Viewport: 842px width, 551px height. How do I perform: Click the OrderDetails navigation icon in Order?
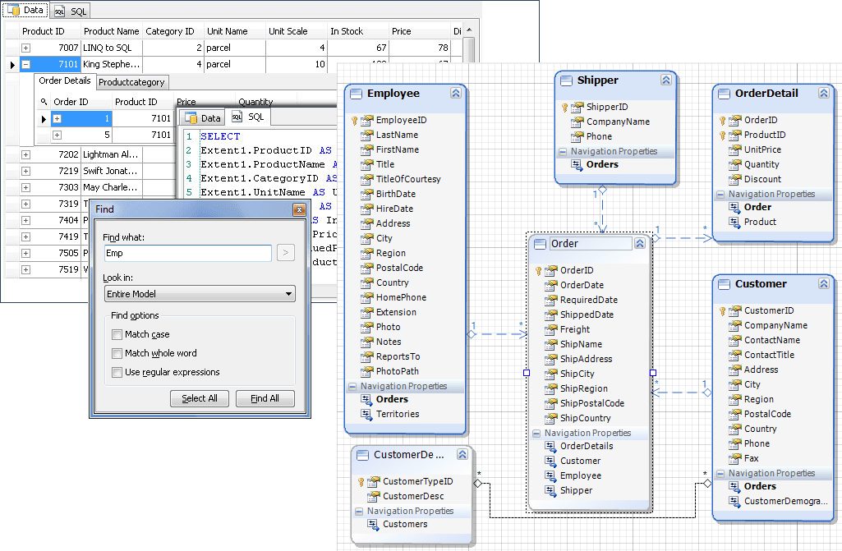coord(550,446)
